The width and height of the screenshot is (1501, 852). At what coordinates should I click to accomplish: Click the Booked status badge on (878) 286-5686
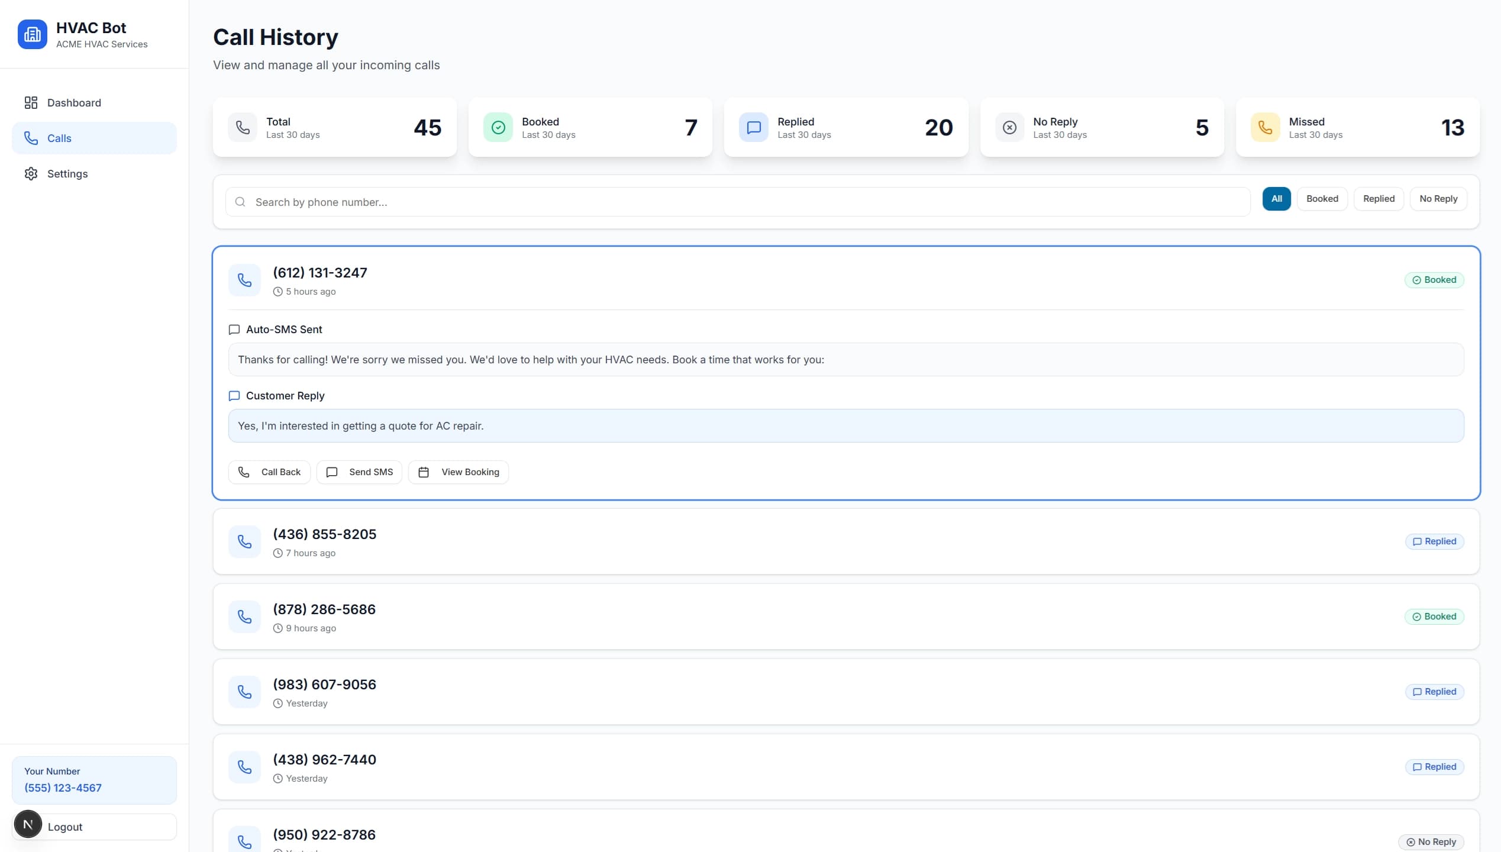tap(1434, 616)
